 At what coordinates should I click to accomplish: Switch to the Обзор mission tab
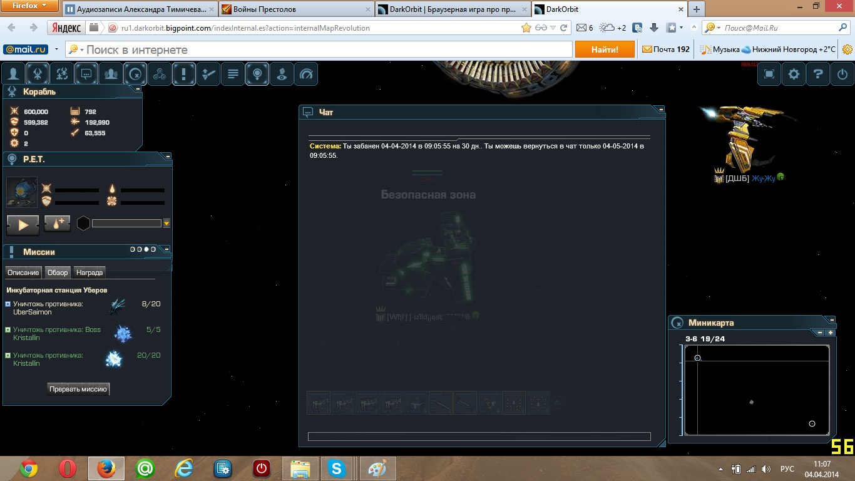58,272
